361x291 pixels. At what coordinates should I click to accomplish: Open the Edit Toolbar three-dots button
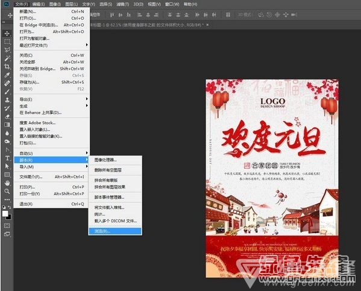coord(7,199)
